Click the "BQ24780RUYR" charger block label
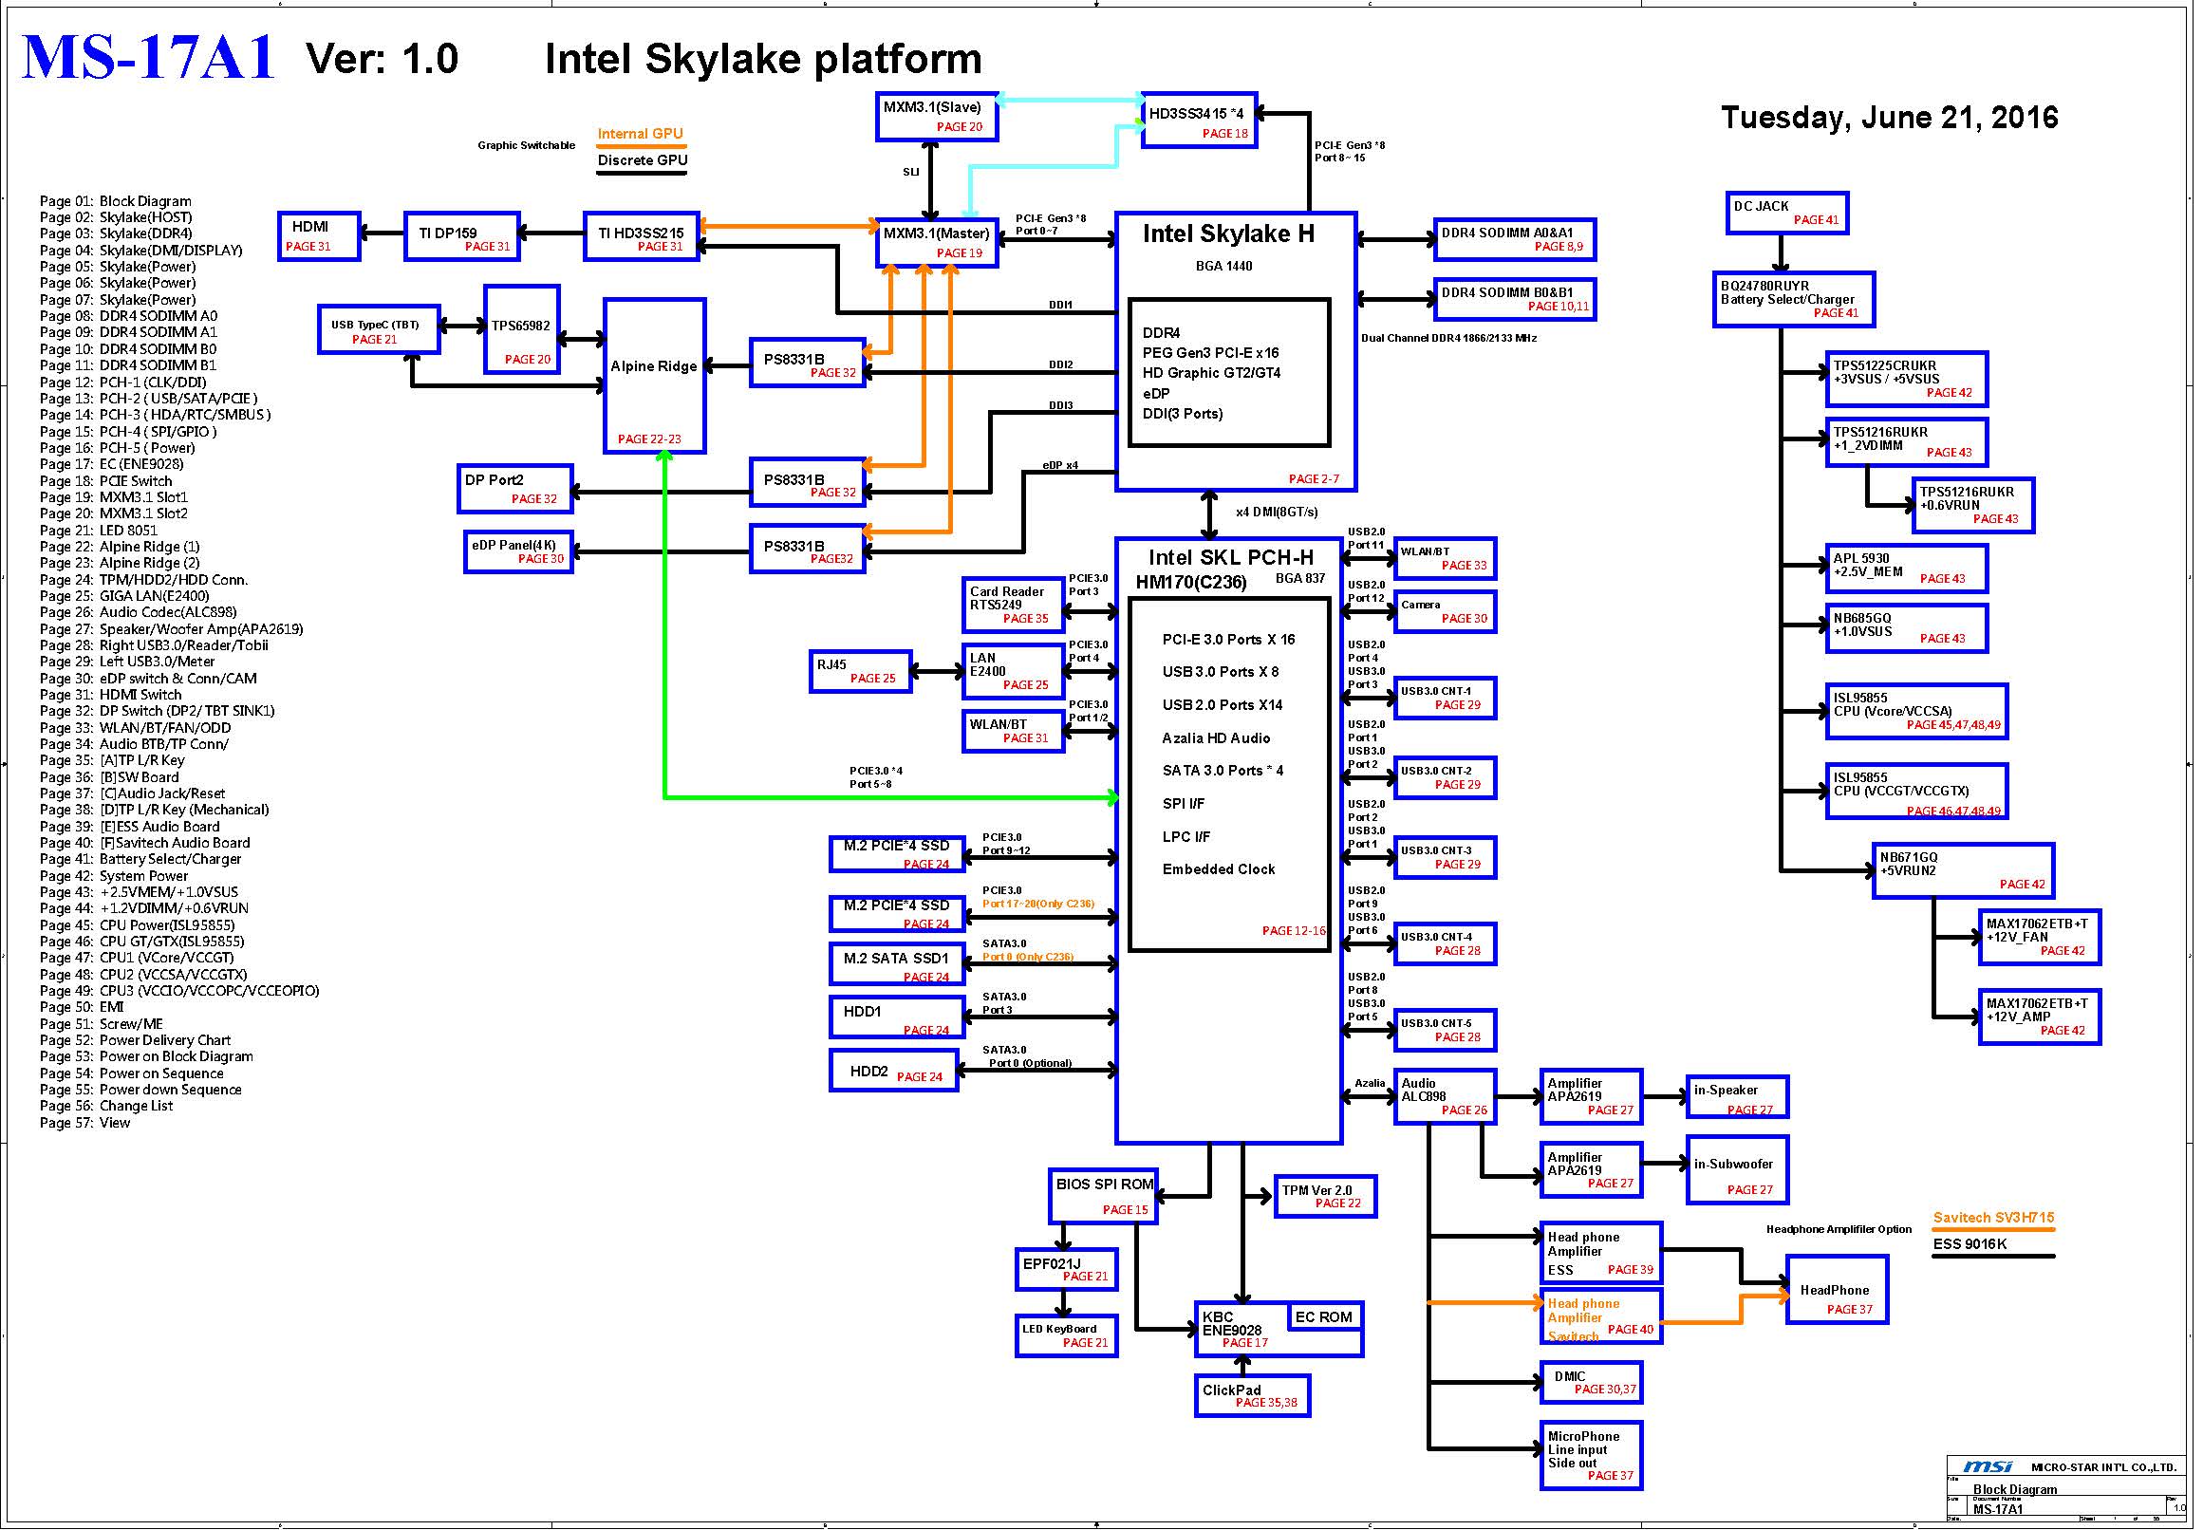This screenshot has width=2203, height=1530. 1764,286
